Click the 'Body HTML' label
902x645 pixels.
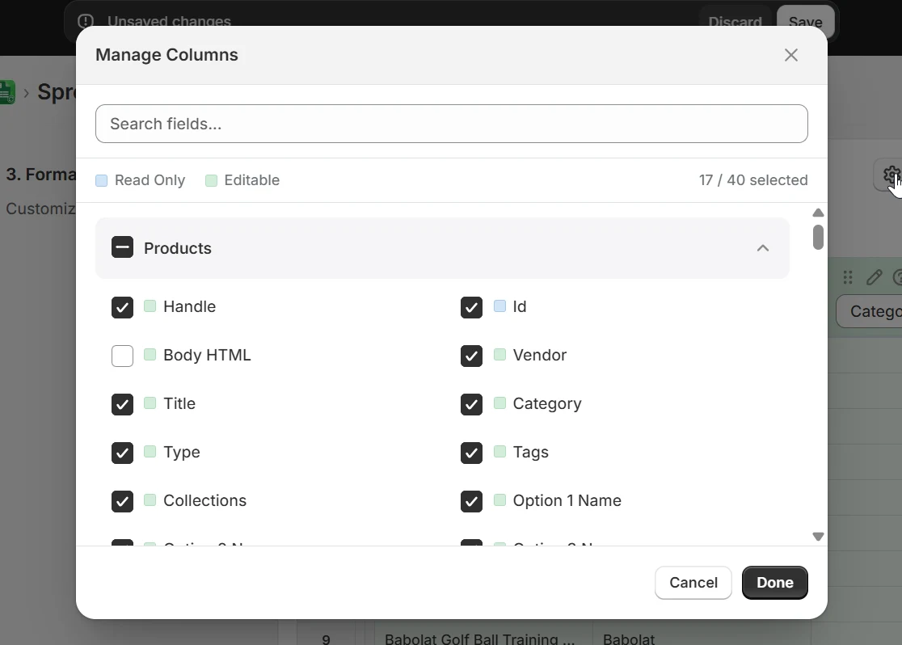(x=207, y=355)
